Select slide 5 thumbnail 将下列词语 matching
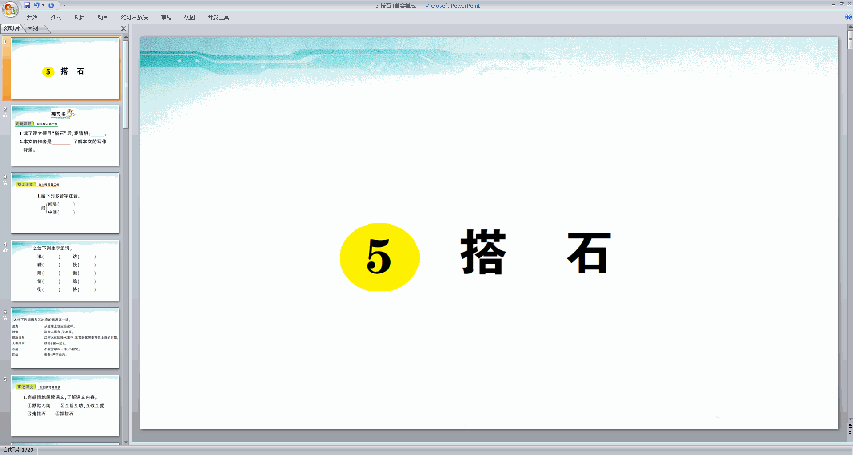The image size is (853, 455). click(x=65, y=338)
